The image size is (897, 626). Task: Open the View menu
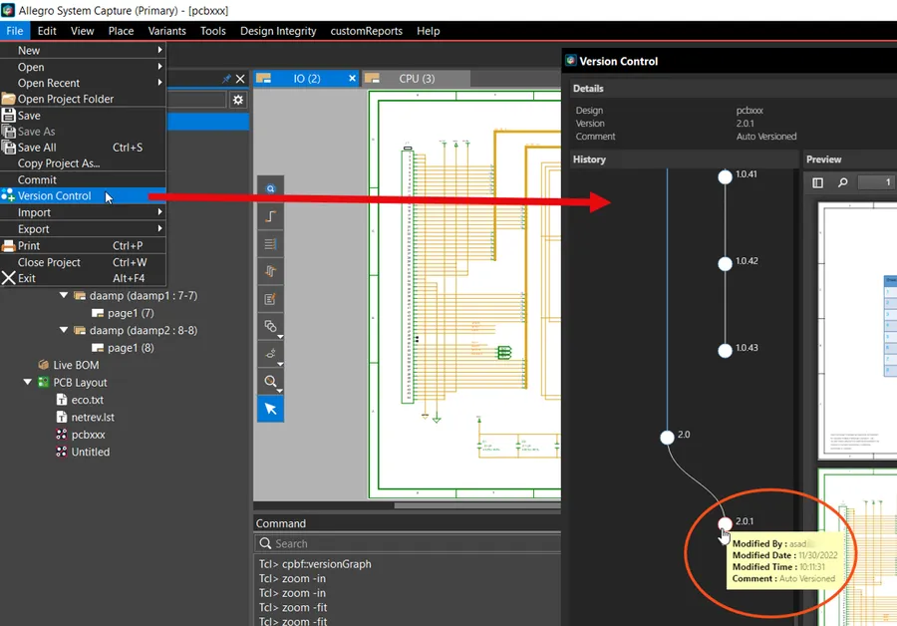coord(83,31)
